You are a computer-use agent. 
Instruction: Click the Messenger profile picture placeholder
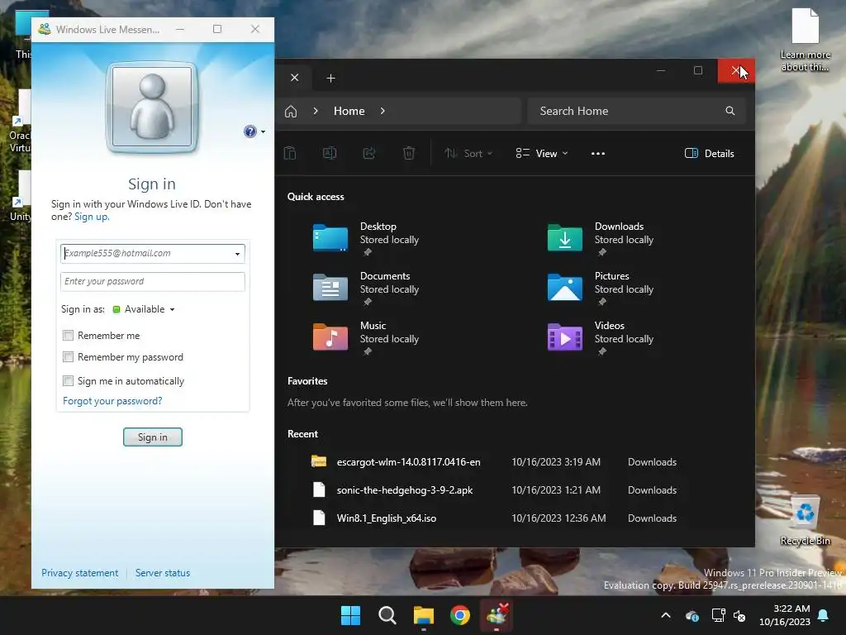coord(152,107)
